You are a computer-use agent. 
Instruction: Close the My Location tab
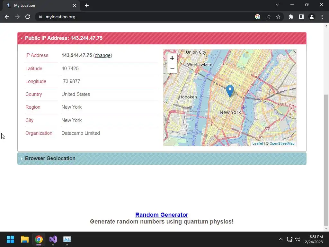point(75,5)
